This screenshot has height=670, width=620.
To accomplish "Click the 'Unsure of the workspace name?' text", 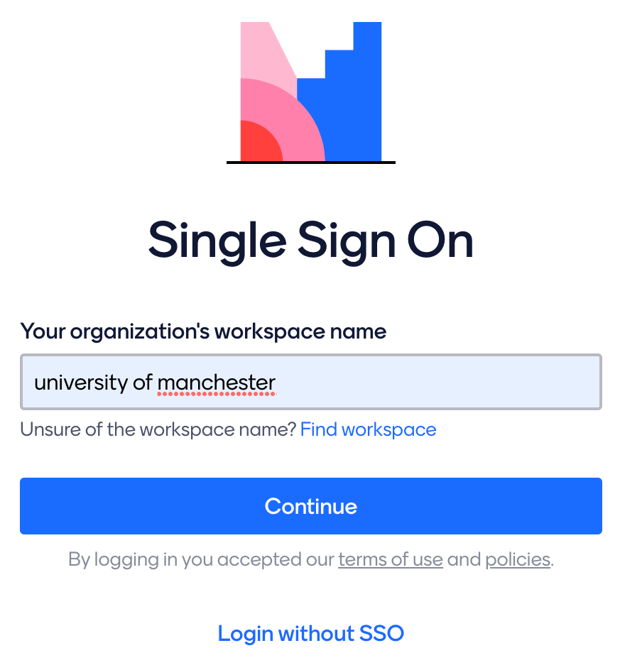I will tap(158, 429).
